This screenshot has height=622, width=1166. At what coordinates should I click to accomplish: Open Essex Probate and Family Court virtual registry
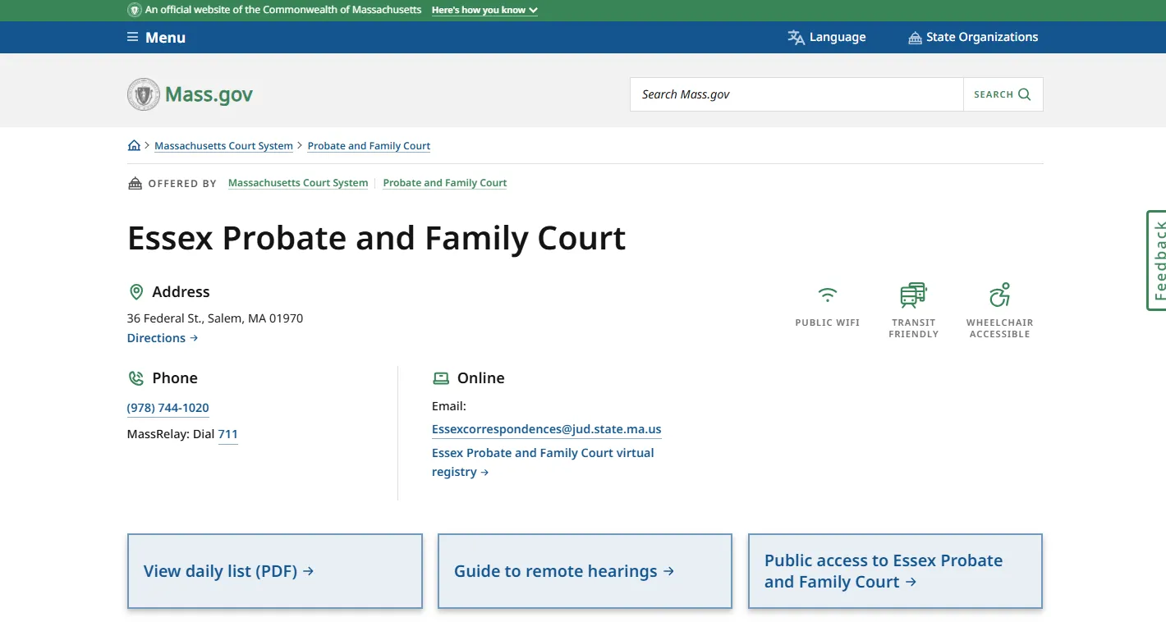[543, 462]
